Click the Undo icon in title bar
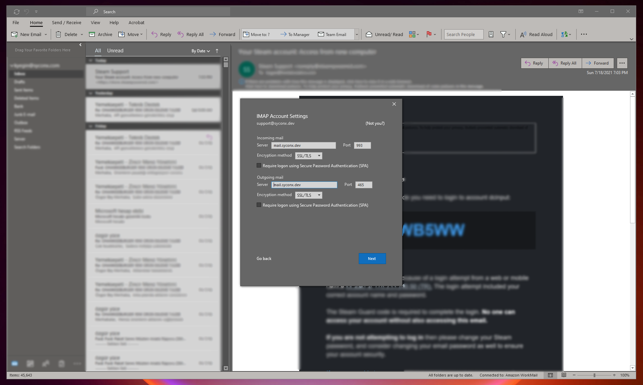The image size is (643, 385). point(27,12)
